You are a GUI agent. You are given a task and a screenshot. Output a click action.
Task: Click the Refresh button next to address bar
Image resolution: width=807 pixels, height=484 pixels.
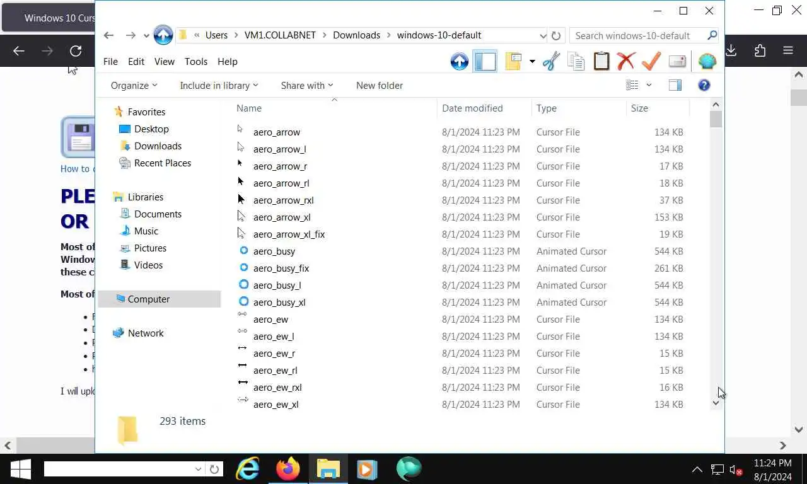(x=556, y=35)
